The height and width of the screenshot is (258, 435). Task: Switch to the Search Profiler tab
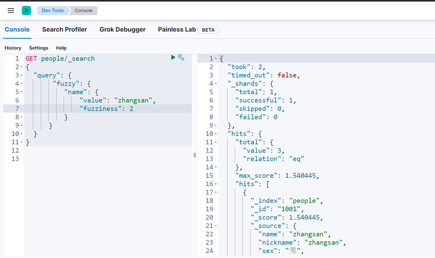(x=65, y=30)
